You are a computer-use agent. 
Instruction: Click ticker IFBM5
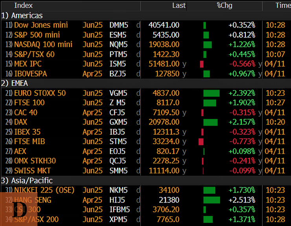coord(120,209)
